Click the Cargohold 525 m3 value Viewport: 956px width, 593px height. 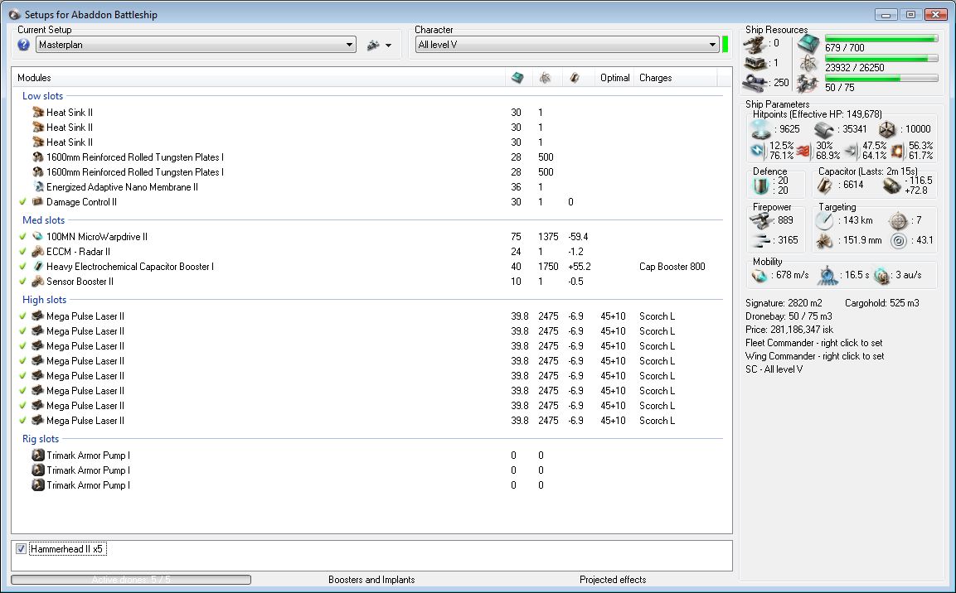coord(881,303)
